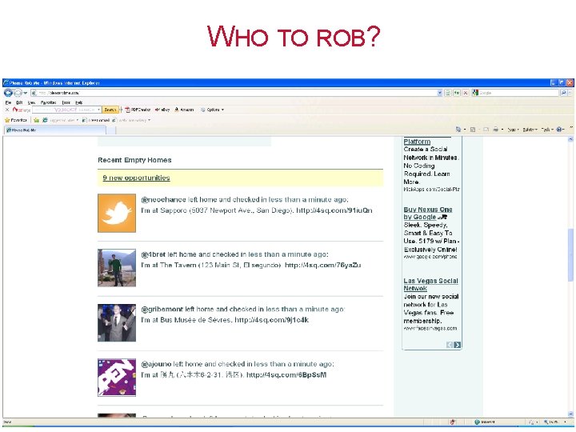Click the yellow Search button

point(110,110)
